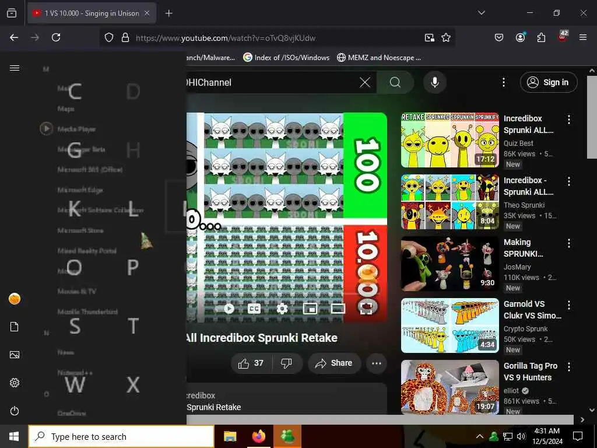The height and width of the screenshot is (448, 597).
Task: Open Firefox View recent browsing icon
Action: coord(12,13)
